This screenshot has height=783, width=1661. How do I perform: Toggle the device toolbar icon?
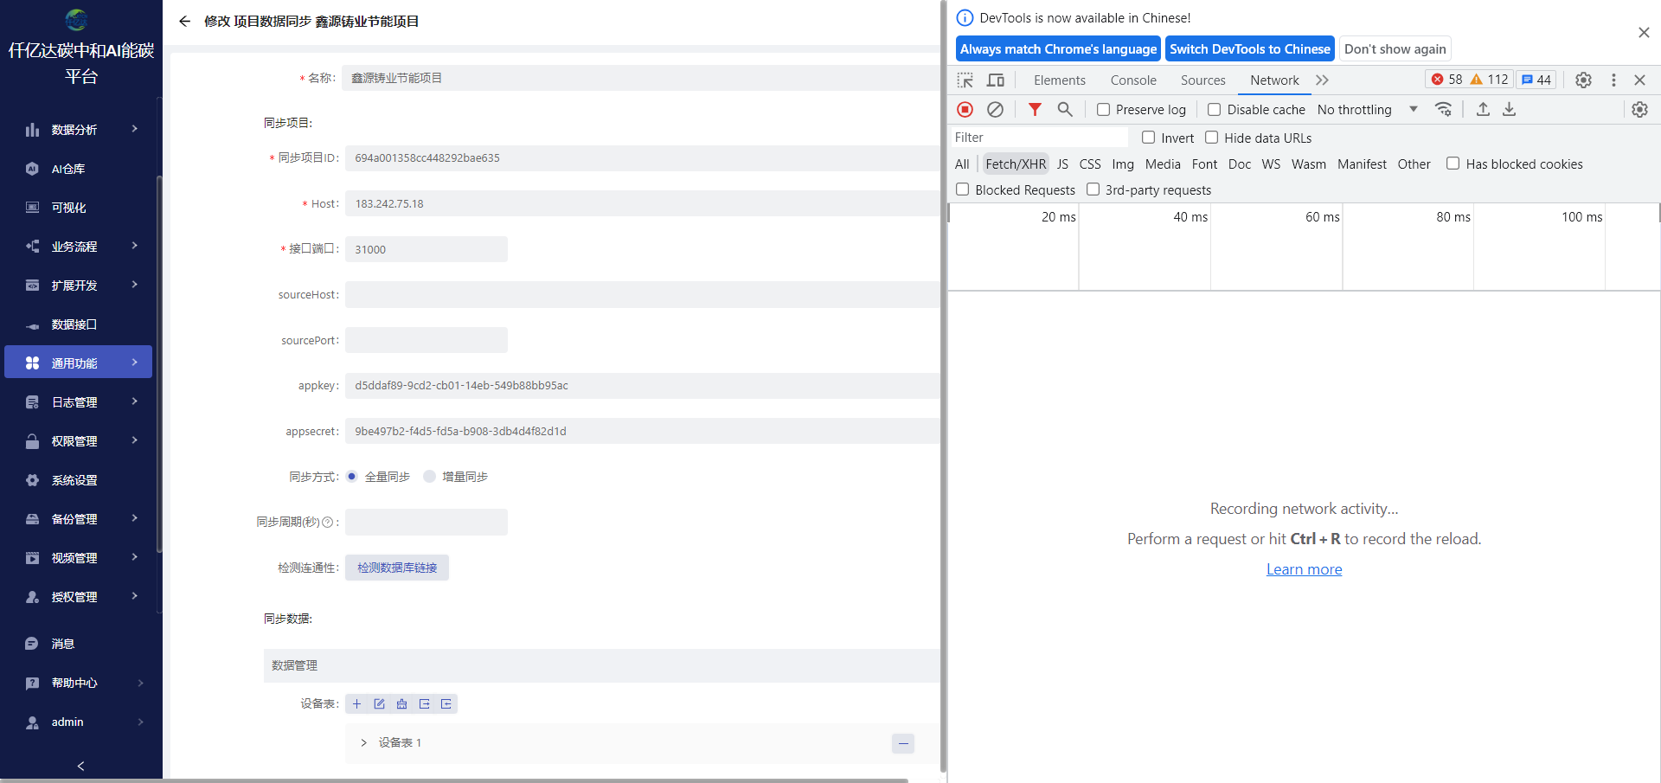pyautogui.click(x=996, y=80)
